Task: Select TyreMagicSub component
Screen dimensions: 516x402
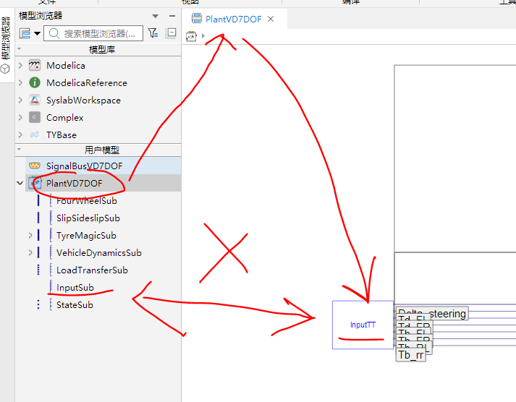Action: [x=86, y=236]
